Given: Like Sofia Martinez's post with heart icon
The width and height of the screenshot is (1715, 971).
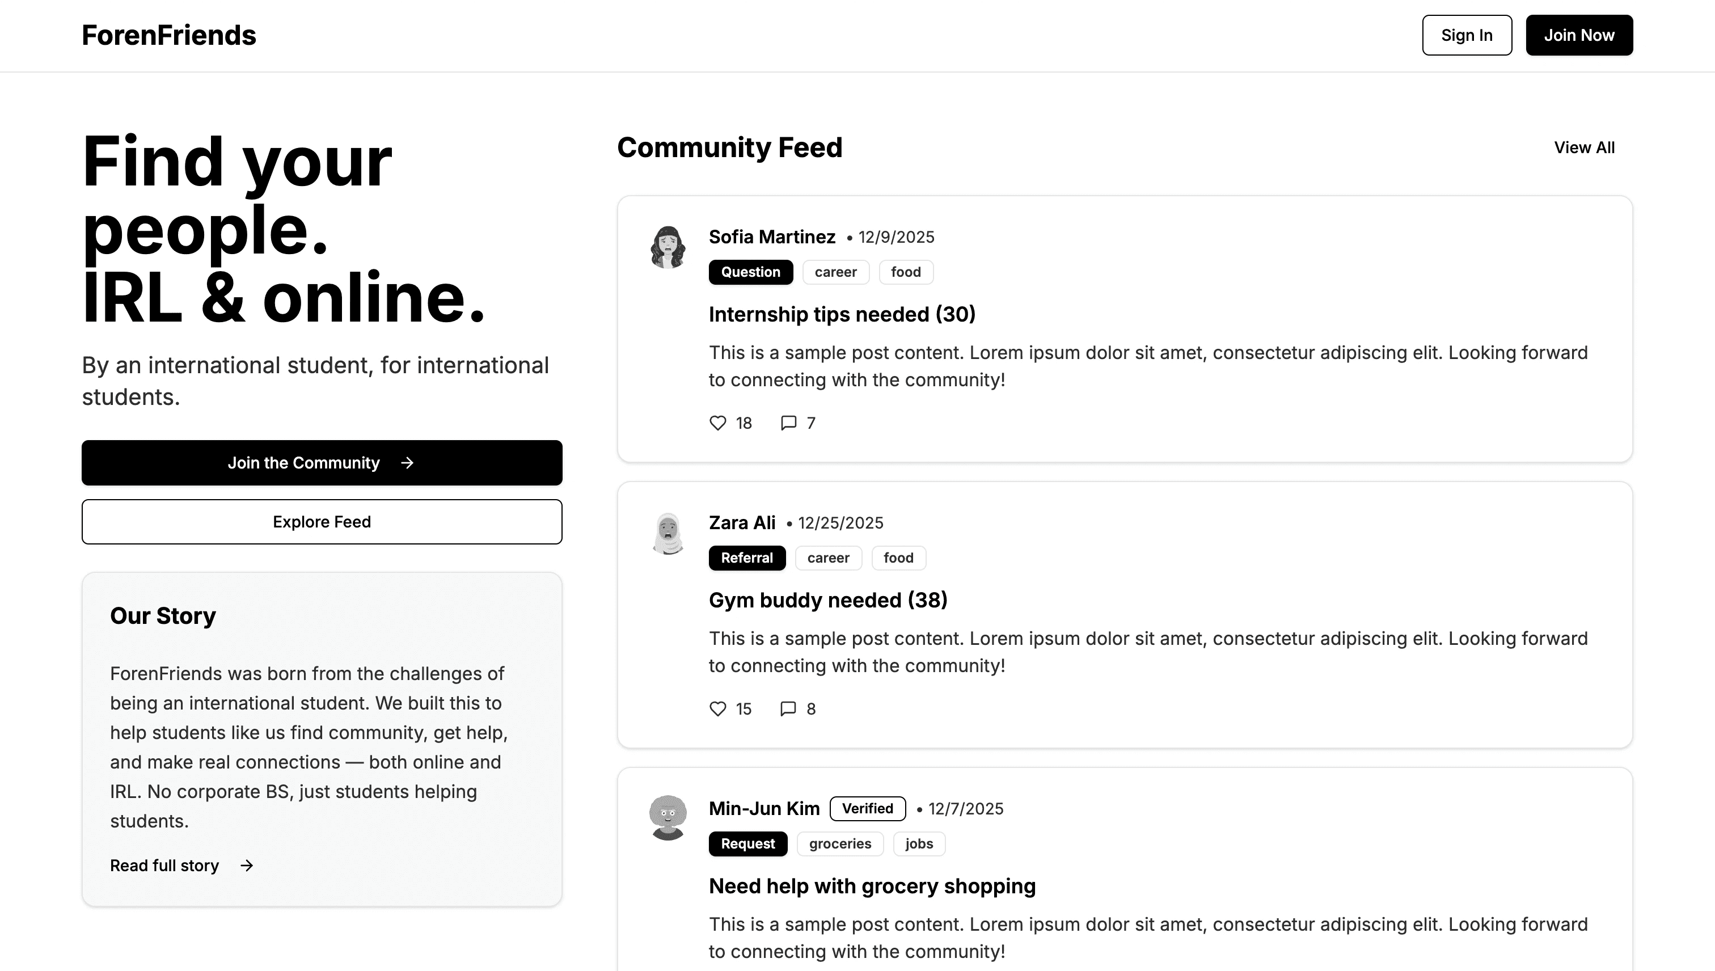Looking at the screenshot, I should pyautogui.click(x=717, y=423).
